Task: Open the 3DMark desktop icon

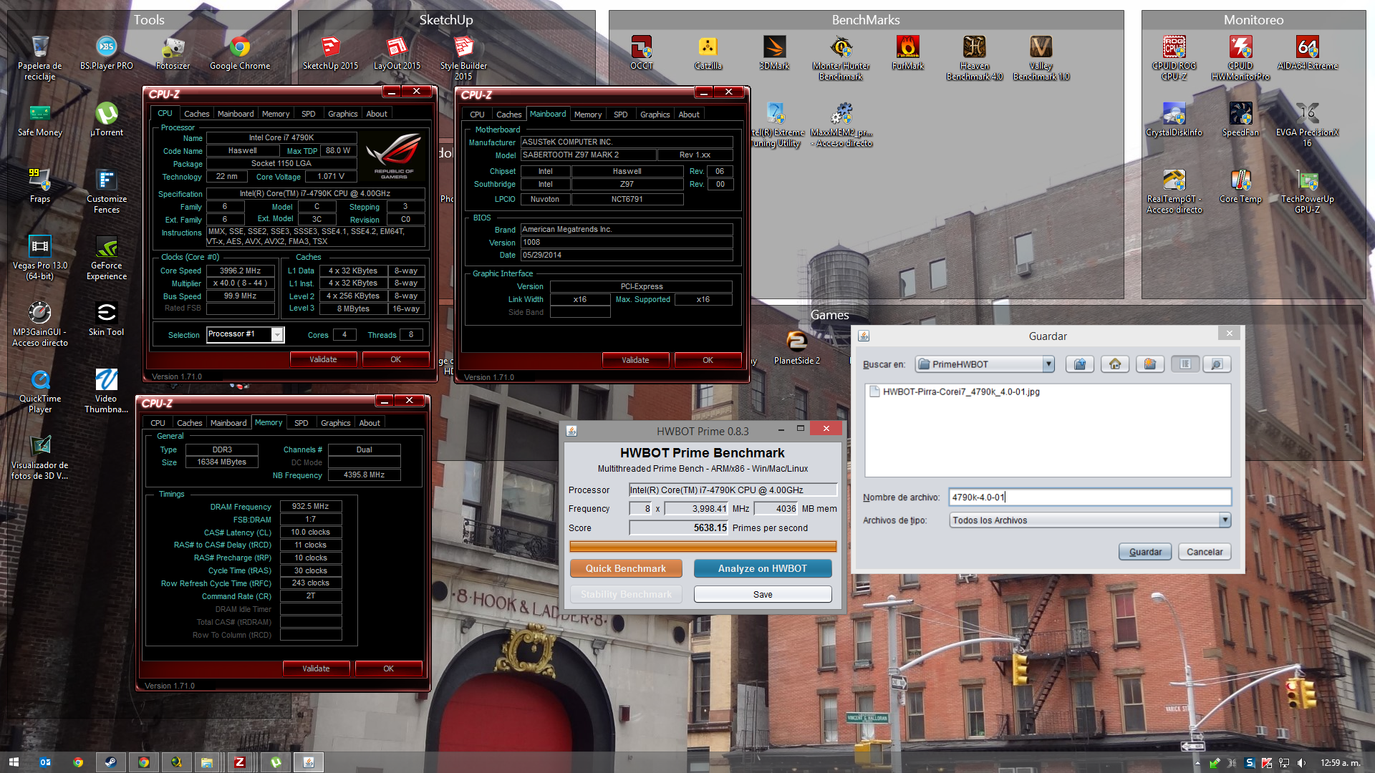Action: pyautogui.click(x=774, y=54)
